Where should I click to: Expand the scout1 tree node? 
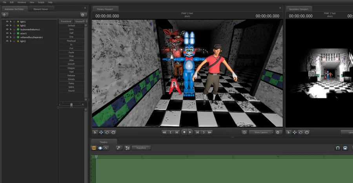pos(14,33)
